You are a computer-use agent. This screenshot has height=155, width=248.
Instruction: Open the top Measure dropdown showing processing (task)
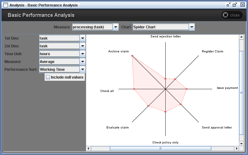(x=115, y=27)
